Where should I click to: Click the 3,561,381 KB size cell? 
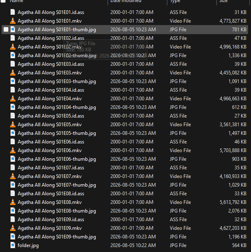(233, 125)
